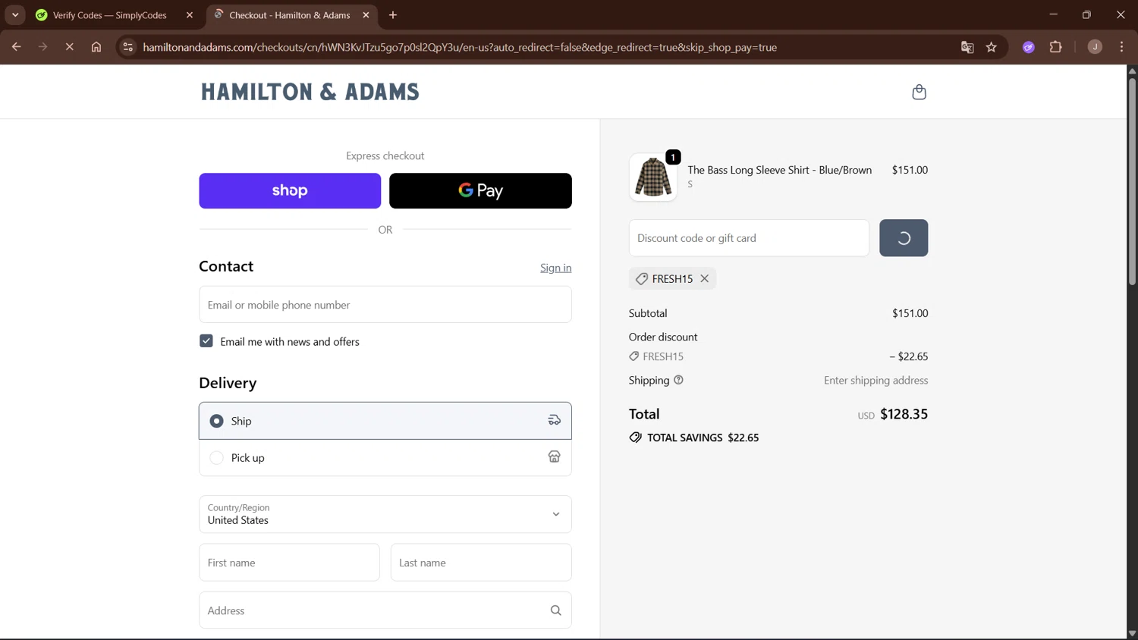The width and height of the screenshot is (1138, 640).
Task: Click the loading apply discount button
Action: (904, 238)
